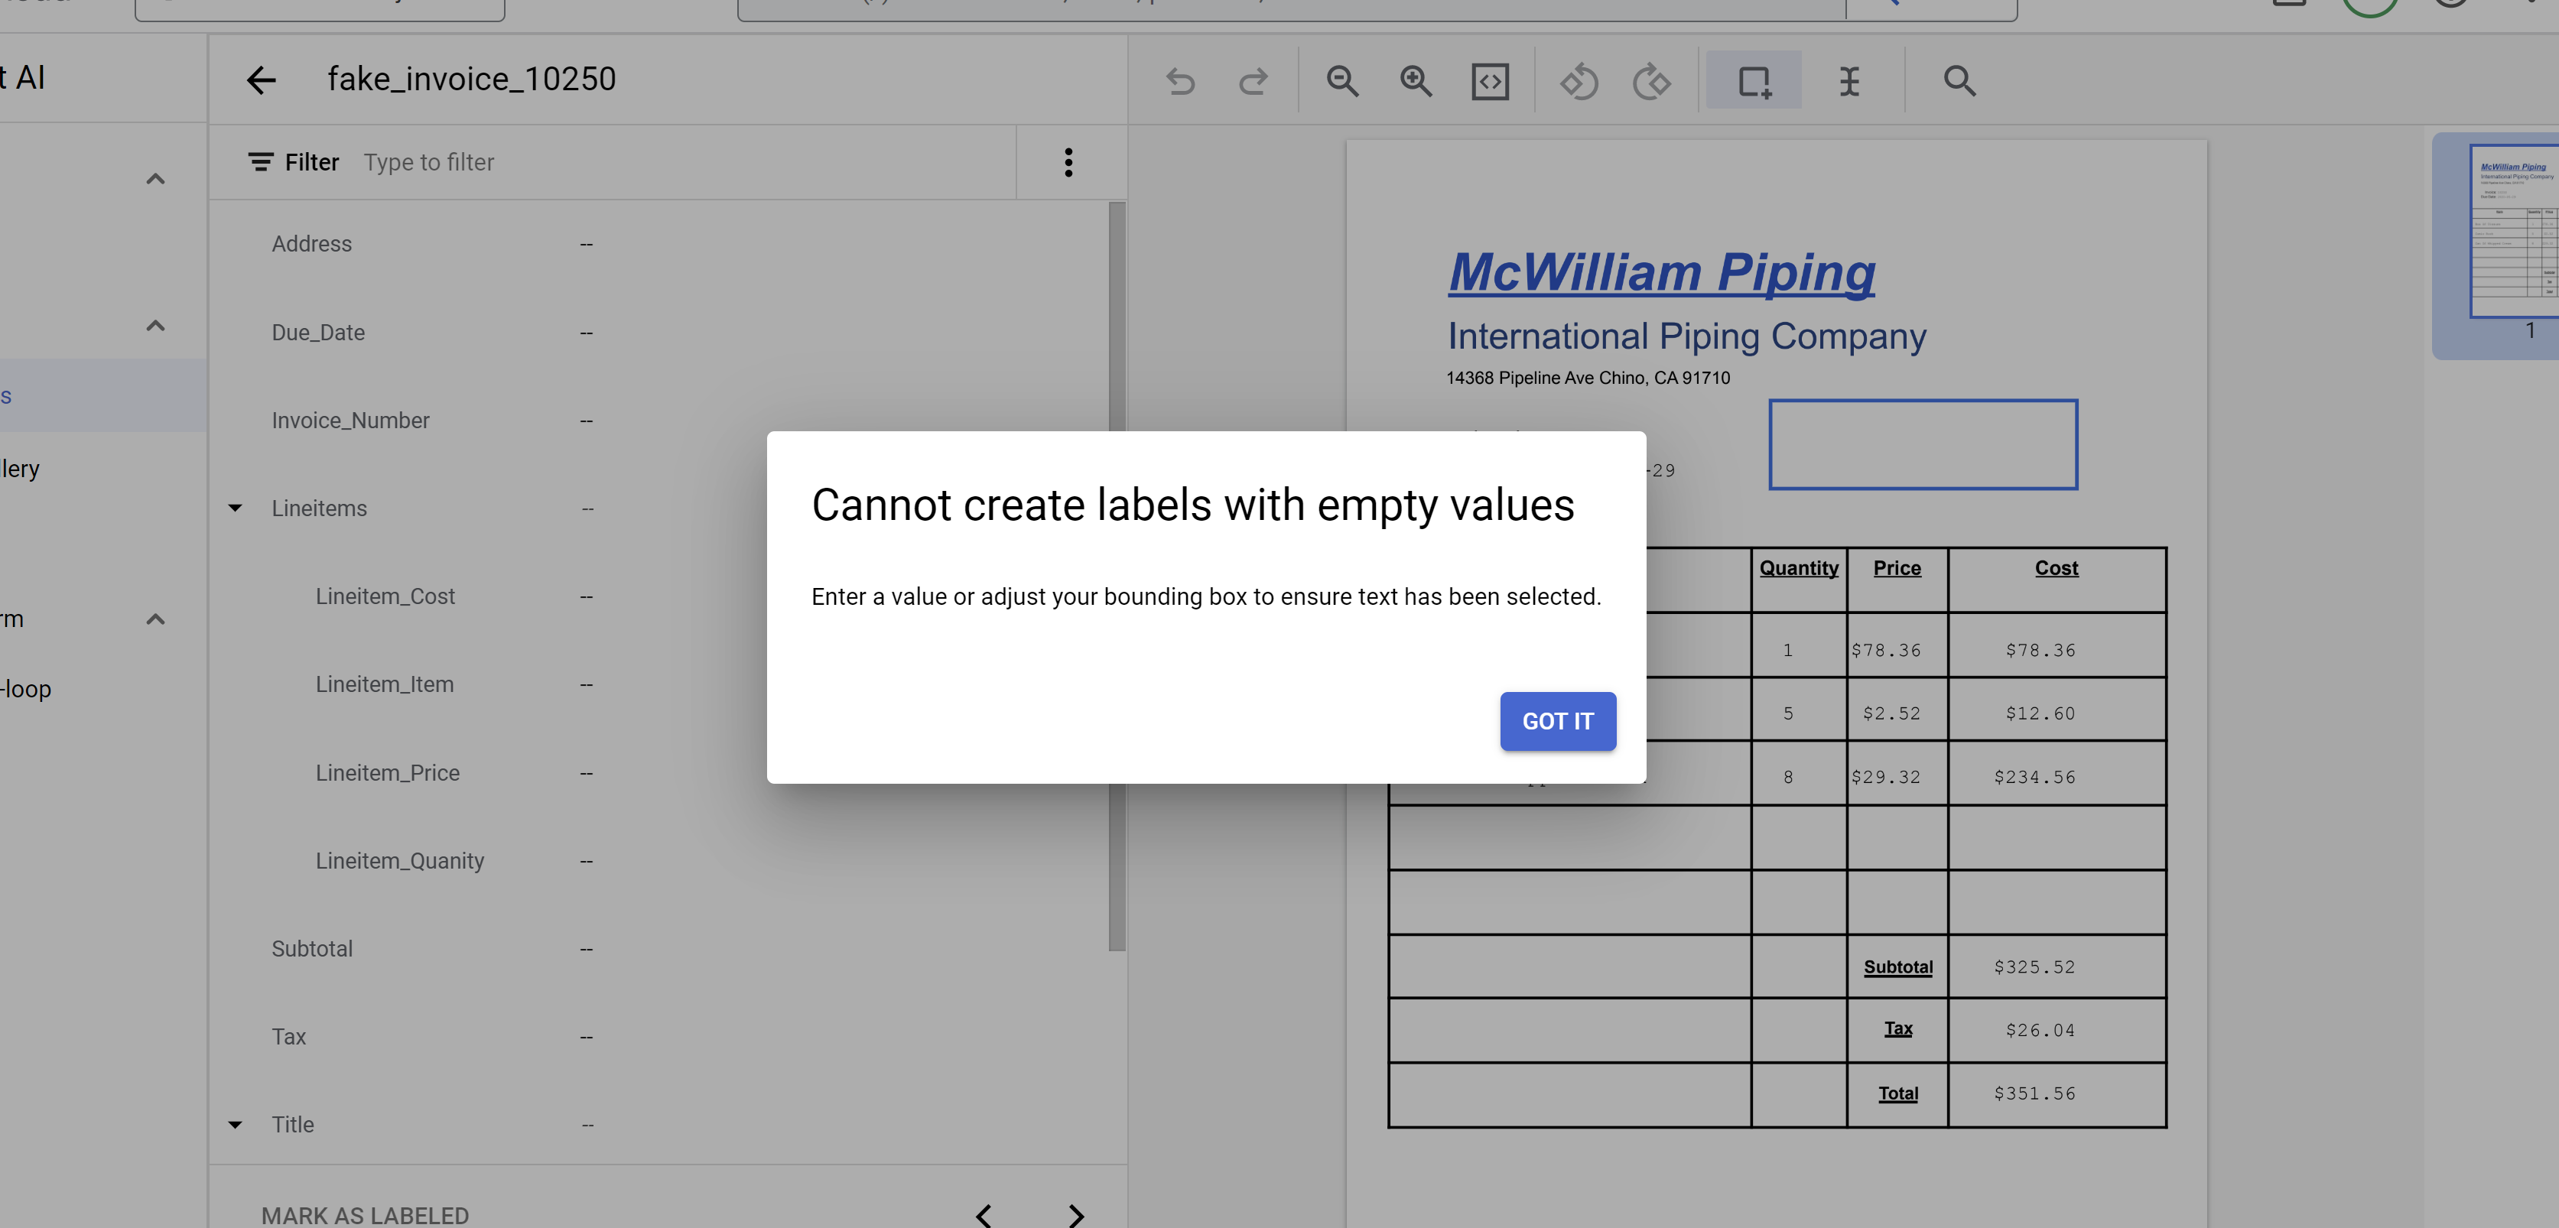Screen dimensions: 2559x1228
Task: Zoom out of the invoice
Action: 1342,80
